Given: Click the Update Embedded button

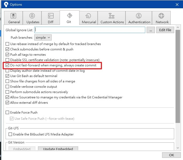Looking at the screenshot, I should [58, 148].
